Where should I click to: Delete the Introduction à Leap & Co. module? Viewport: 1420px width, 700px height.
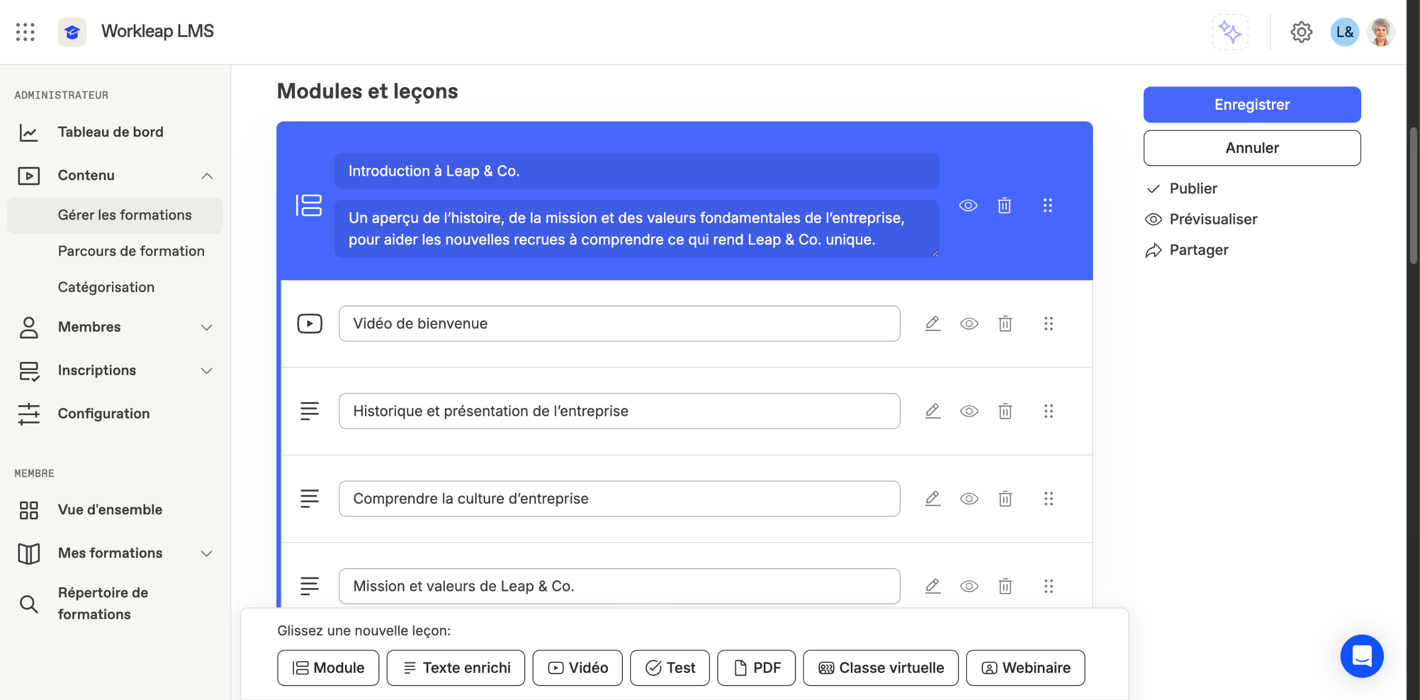(x=1004, y=206)
